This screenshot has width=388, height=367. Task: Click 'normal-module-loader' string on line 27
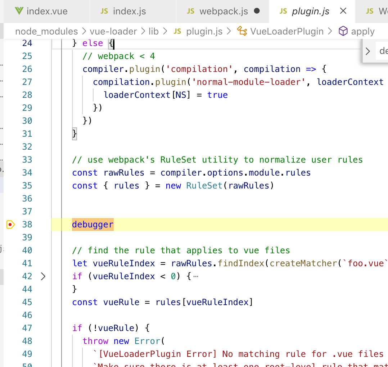(x=248, y=82)
